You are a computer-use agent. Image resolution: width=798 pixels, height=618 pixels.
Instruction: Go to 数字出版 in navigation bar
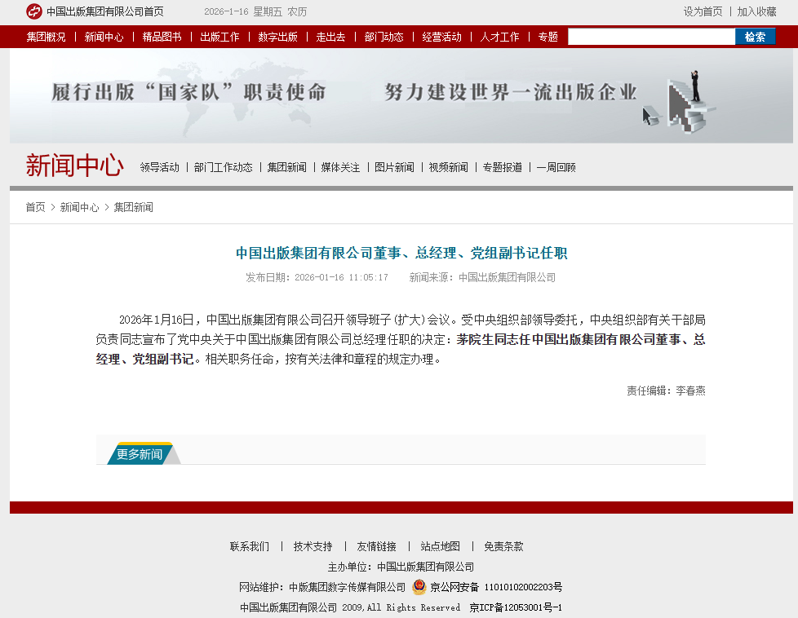(277, 37)
